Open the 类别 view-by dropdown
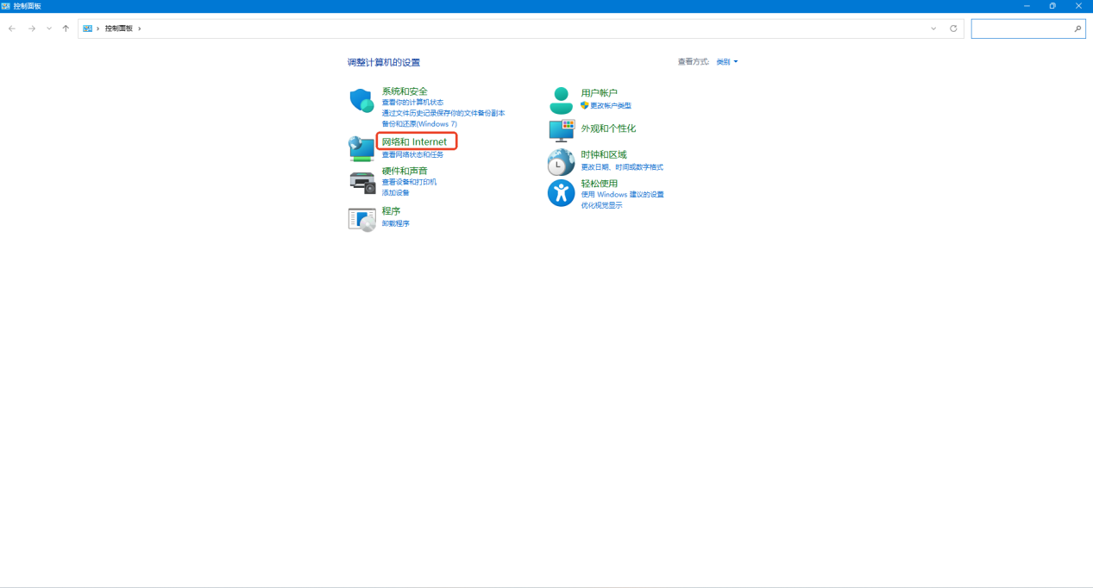This screenshot has width=1093, height=588. [727, 62]
